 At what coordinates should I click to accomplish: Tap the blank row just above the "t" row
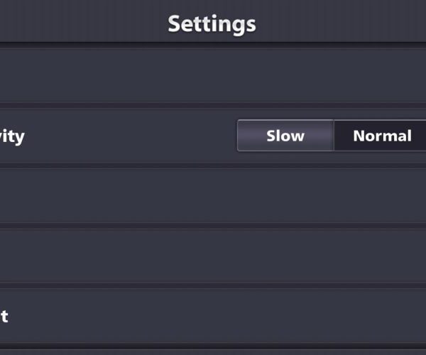click(x=213, y=256)
